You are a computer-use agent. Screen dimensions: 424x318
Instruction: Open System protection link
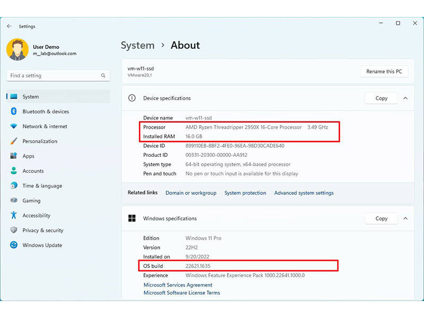coord(245,193)
